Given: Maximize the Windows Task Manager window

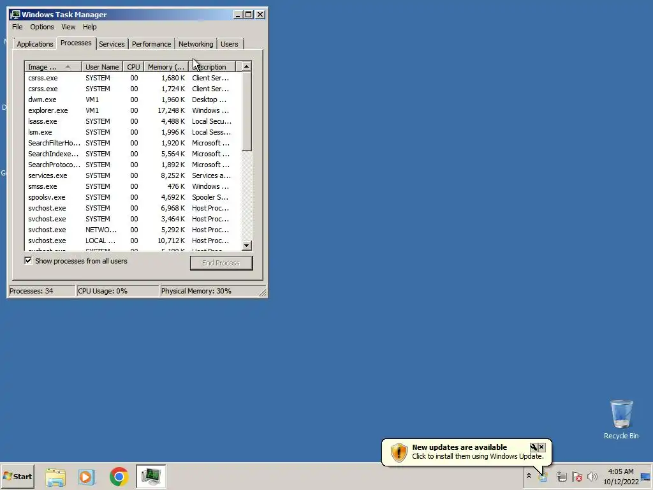Looking at the screenshot, I should point(248,15).
